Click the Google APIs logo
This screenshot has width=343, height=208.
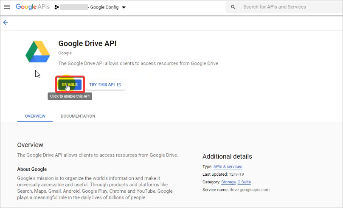click(x=32, y=7)
